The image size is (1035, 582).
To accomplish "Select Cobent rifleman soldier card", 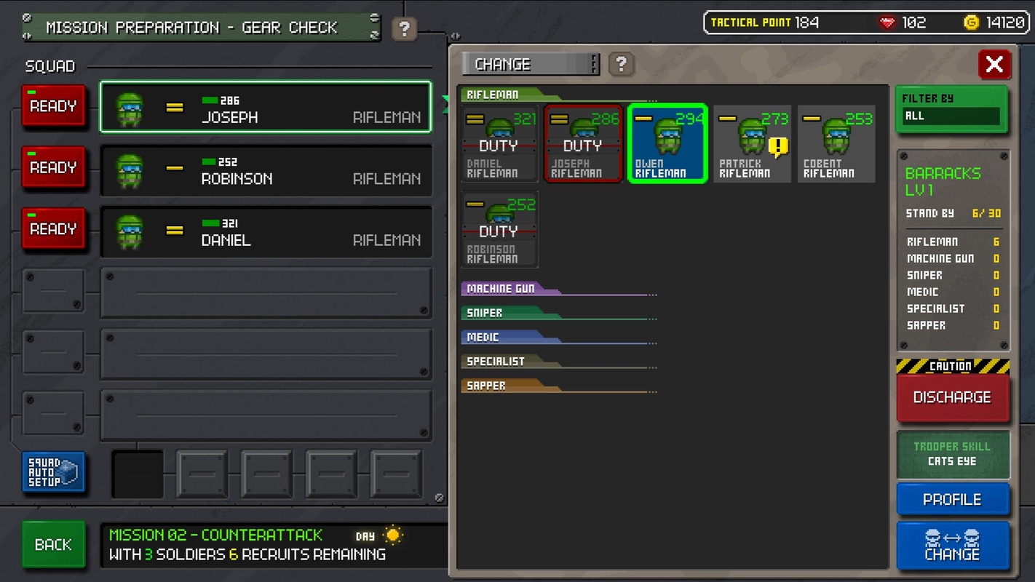I will (836, 144).
